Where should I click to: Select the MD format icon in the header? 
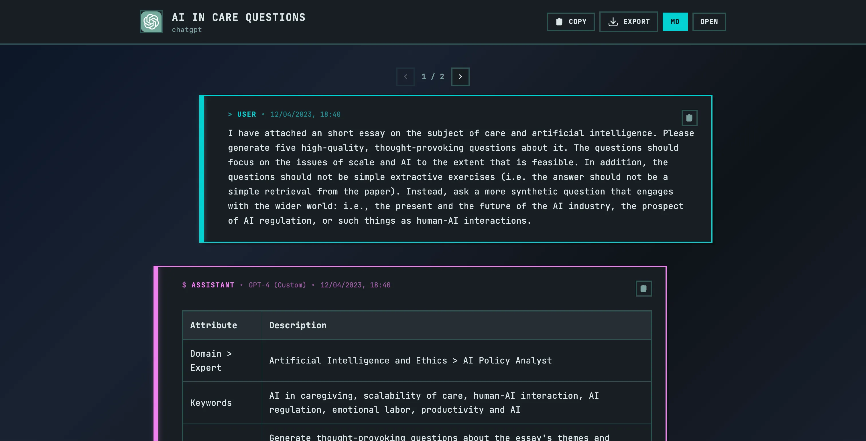click(675, 21)
